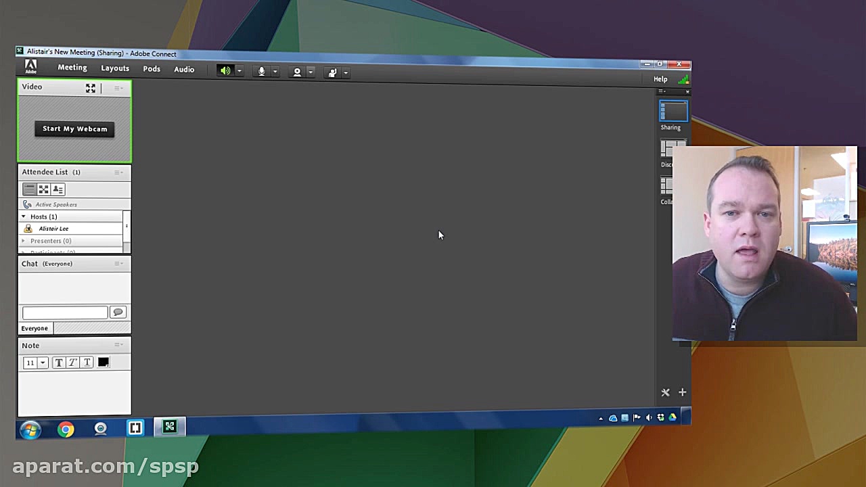The height and width of the screenshot is (487, 866).
Task: Open the note text color swatch
Action: 103,363
